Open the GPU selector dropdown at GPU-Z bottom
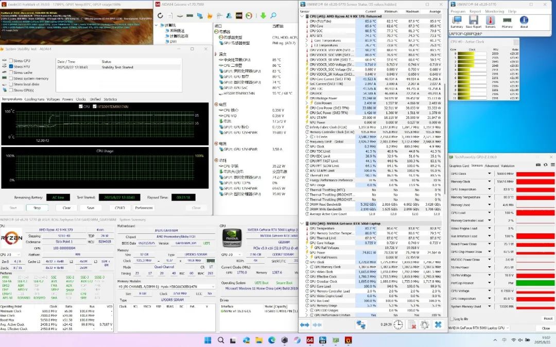Image resolution: width=556 pixels, height=347 pixels. click(x=479, y=328)
